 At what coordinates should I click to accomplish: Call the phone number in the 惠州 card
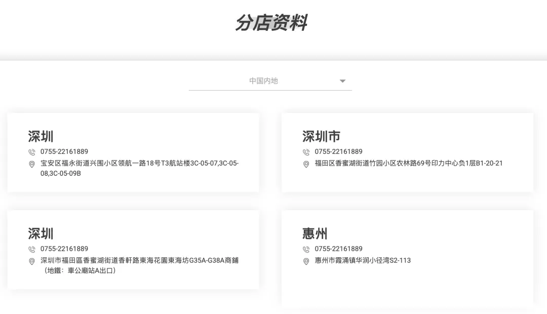tap(338, 249)
